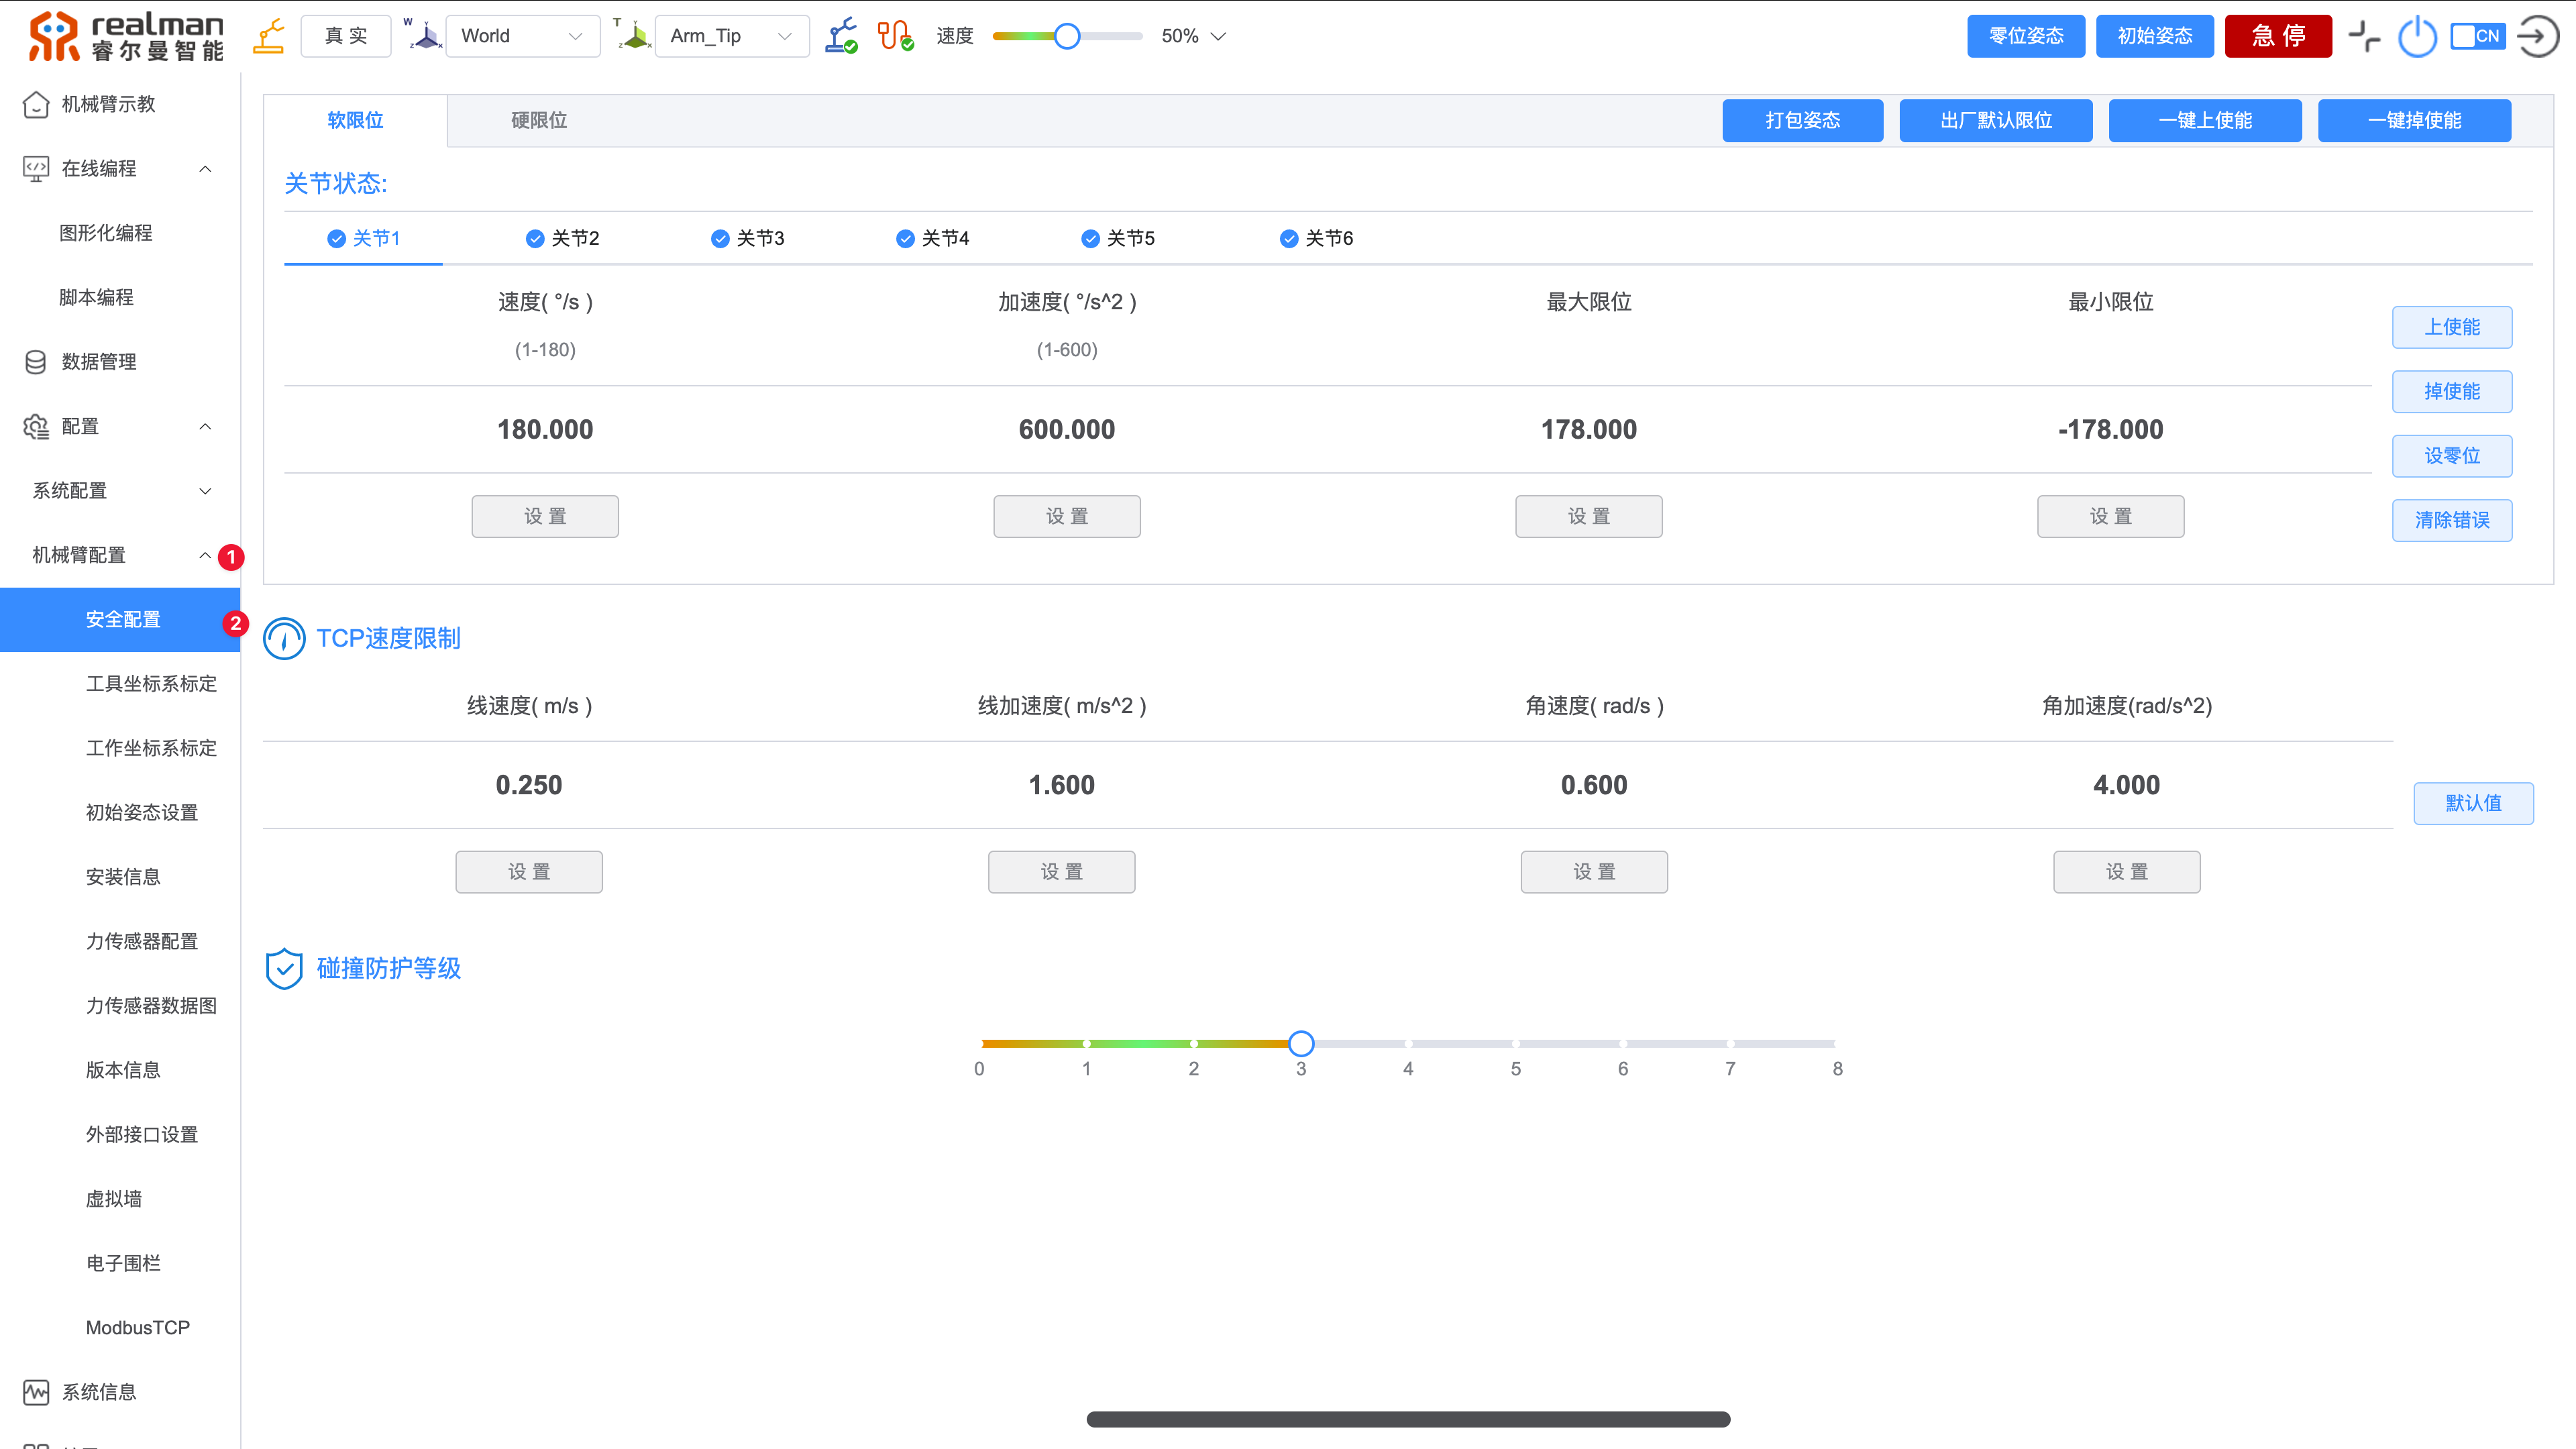Toggle 关节3 status checkmark
The width and height of the screenshot is (2576, 1449).
[x=720, y=238]
